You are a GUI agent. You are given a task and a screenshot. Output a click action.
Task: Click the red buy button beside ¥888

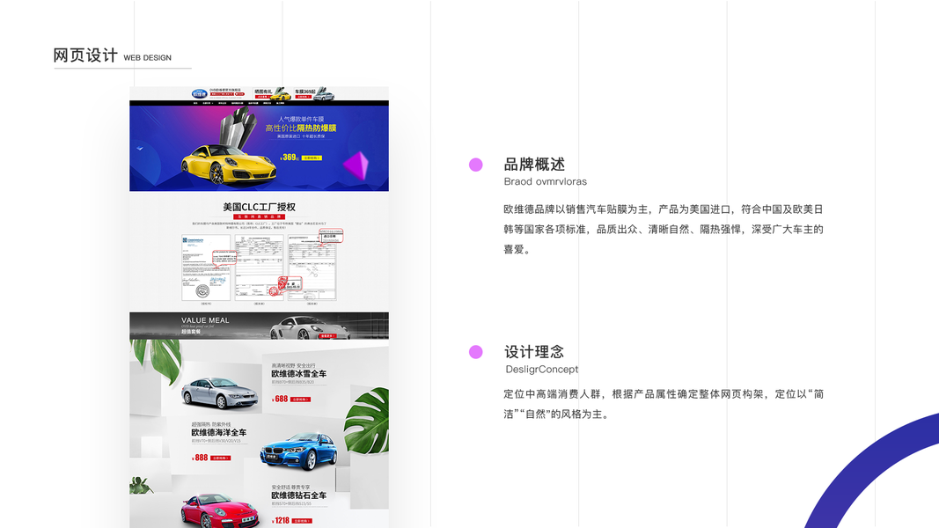click(x=220, y=458)
